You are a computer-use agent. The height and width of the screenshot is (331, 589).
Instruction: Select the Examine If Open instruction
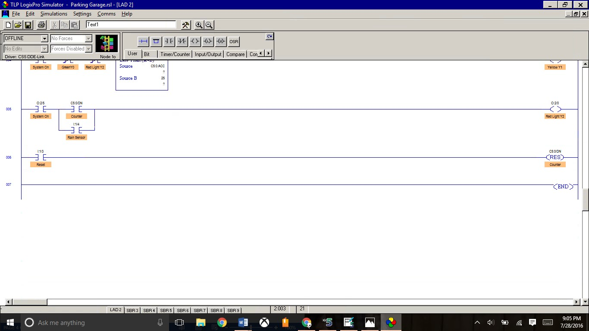point(182,41)
